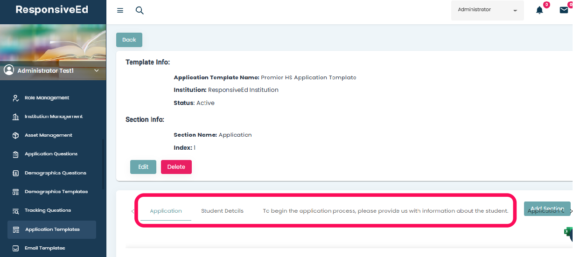The width and height of the screenshot is (573, 257).
Task: Click the Add Section button
Action: 547,209
